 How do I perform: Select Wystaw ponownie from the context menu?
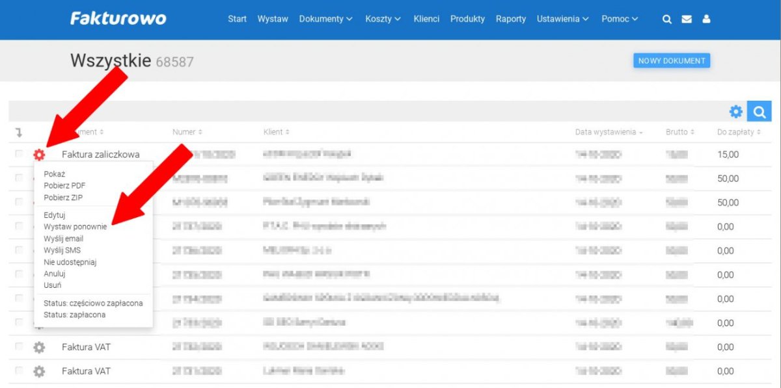click(75, 227)
